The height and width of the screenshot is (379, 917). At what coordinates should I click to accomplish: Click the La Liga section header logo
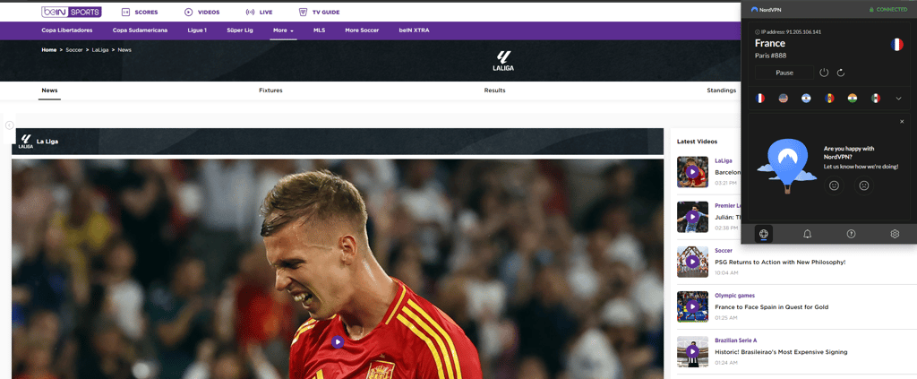(26, 142)
